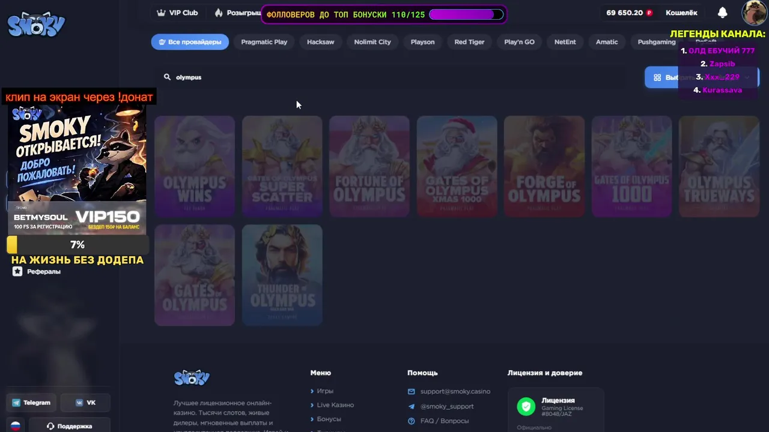Image resolution: width=769 pixels, height=432 pixels.
Task: Click the support headset icon
Action: point(50,426)
